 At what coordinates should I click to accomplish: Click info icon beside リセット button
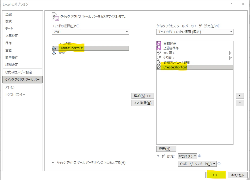(199, 156)
